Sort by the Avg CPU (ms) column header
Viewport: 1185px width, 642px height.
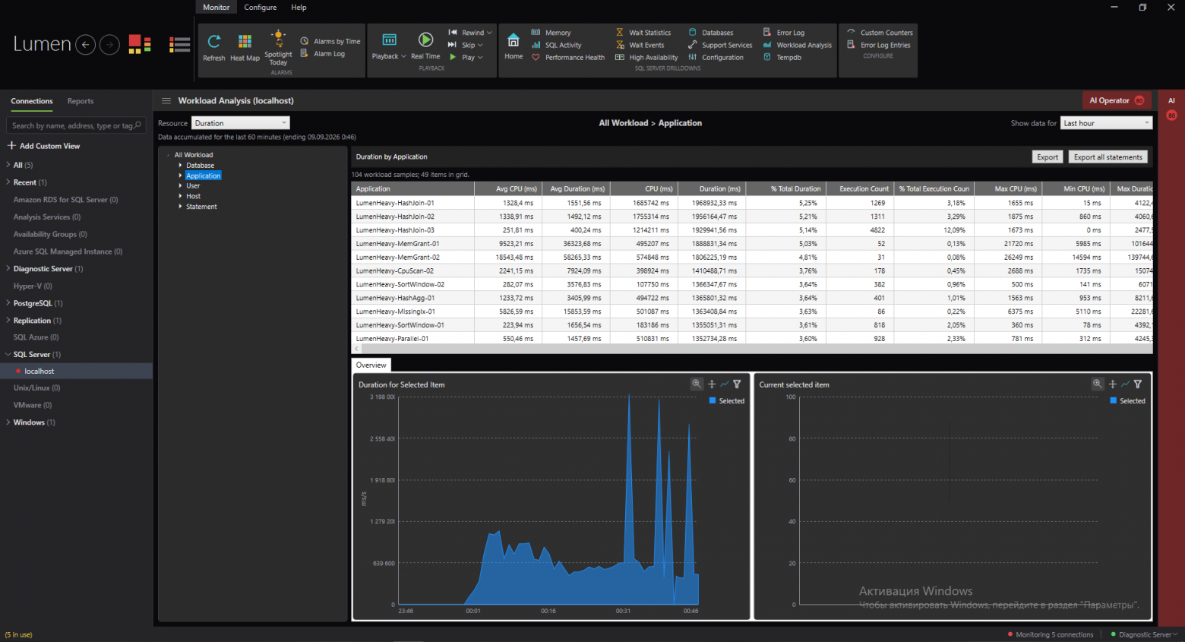[508, 188]
